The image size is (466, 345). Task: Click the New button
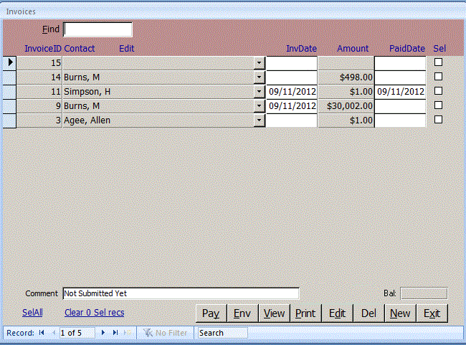click(x=400, y=313)
